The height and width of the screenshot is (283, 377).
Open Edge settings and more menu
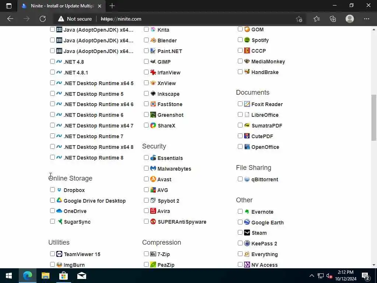(366, 19)
